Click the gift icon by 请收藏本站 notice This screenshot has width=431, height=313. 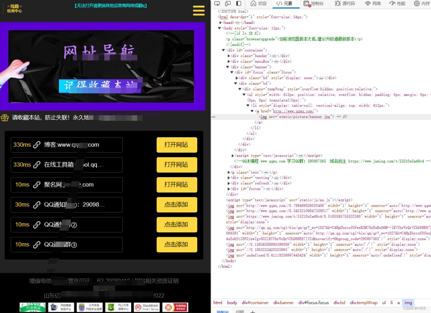[4, 118]
